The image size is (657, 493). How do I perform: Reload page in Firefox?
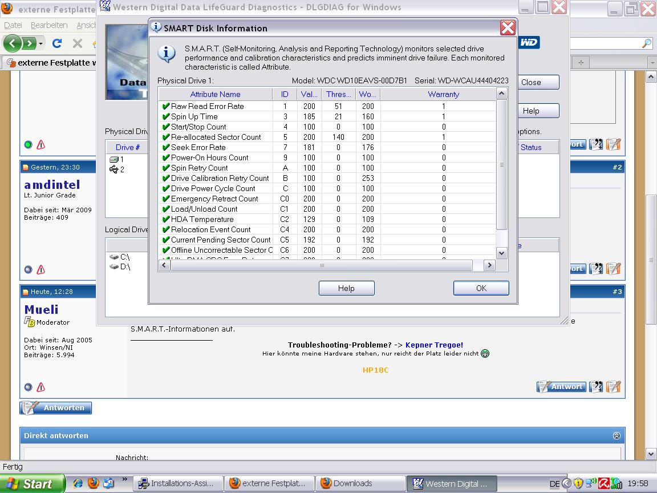tap(57, 43)
